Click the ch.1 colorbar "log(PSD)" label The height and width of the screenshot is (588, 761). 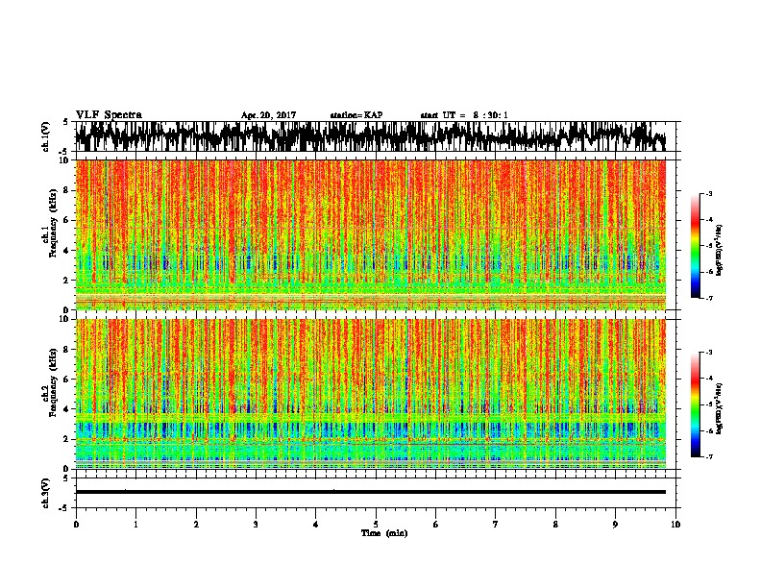pyautogui.click(x=719, y=251)
